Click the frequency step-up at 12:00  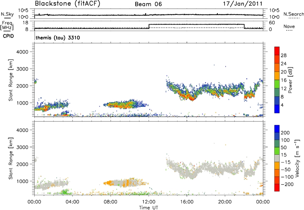tap(149, 26)
